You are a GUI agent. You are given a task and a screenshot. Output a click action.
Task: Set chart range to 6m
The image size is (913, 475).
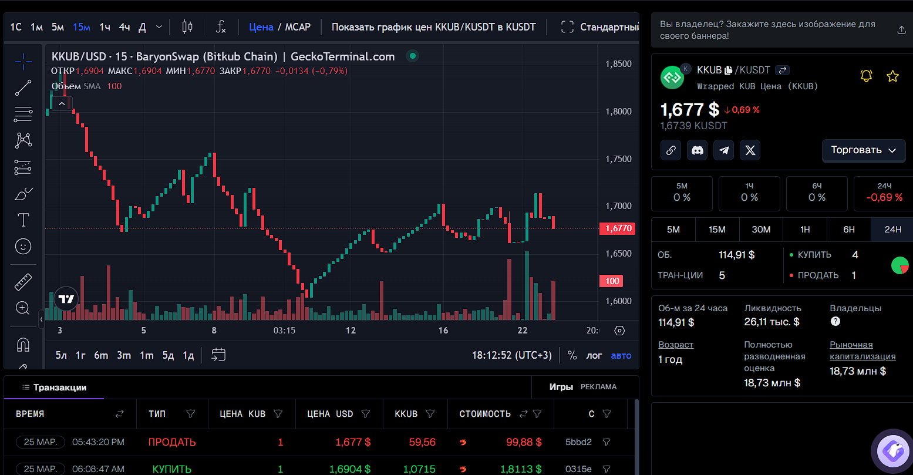pyautogui.click(x=102, y=355)
